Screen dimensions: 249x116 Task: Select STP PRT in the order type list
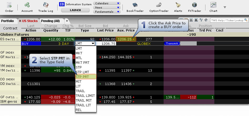coord(86,77)
